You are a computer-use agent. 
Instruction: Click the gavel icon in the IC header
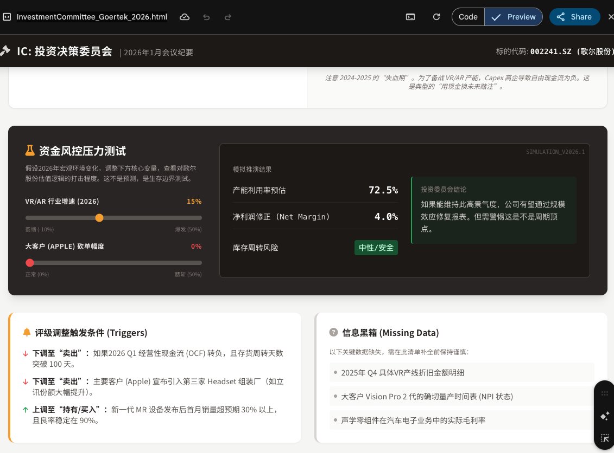coord(5,51)
